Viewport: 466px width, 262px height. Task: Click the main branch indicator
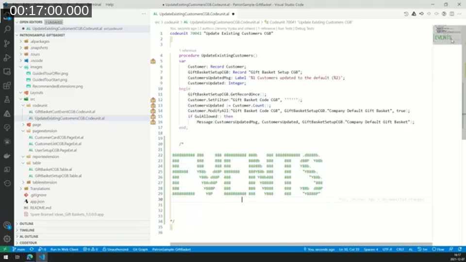coord(19,249)
